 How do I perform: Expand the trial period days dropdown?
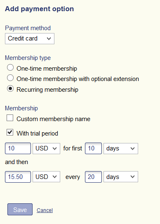pyautogui.click(x=121, y=148)
